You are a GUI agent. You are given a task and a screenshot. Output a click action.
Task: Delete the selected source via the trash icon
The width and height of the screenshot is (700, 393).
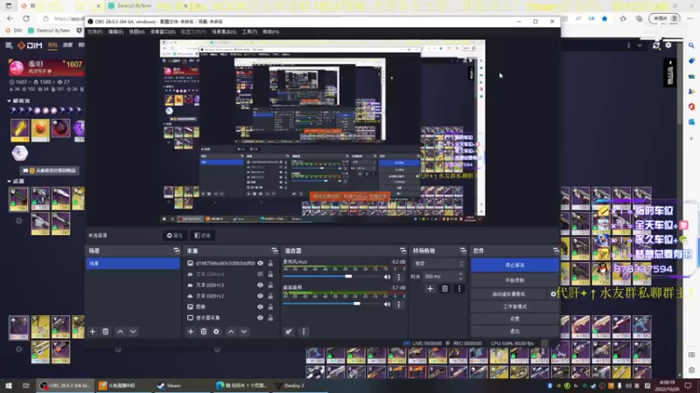(204, 332)
